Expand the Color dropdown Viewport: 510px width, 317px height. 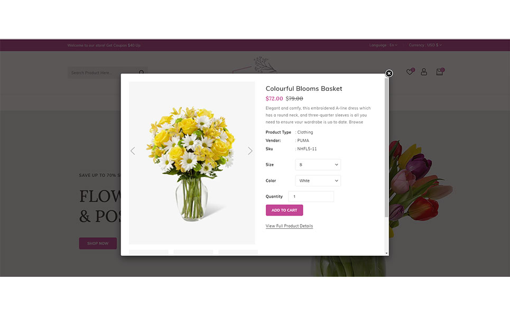point(318,181)
